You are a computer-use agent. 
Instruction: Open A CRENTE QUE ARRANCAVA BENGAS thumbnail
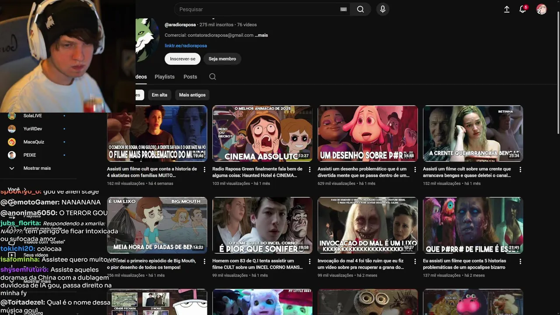tap(473, 133)
